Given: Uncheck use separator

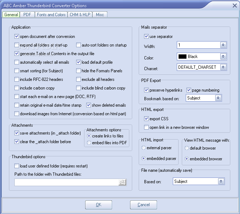Looking at the screenshot, I should click(146, 37).
